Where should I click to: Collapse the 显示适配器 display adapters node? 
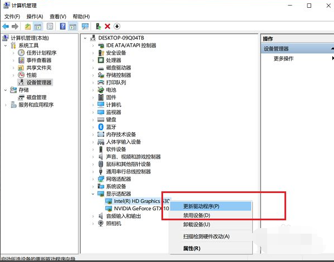93,194
